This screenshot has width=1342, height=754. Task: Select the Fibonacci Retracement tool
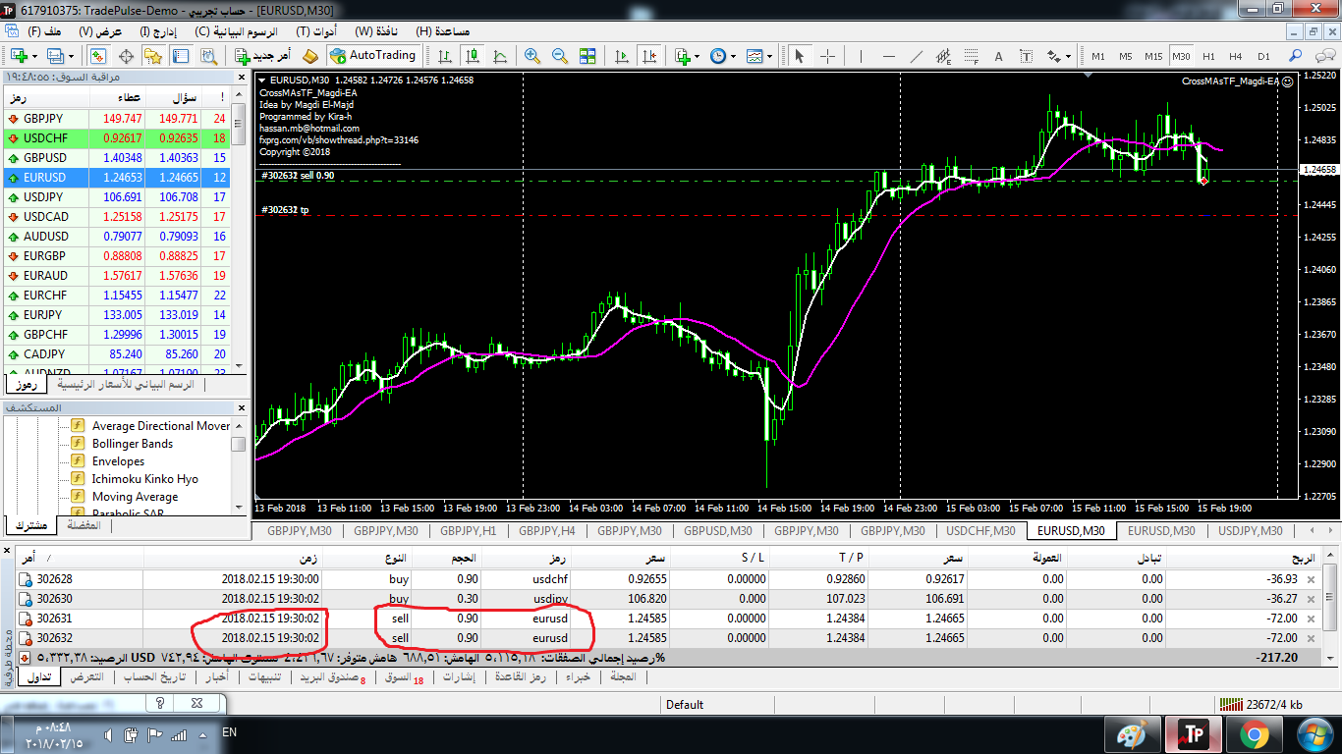tap(972, 56)
